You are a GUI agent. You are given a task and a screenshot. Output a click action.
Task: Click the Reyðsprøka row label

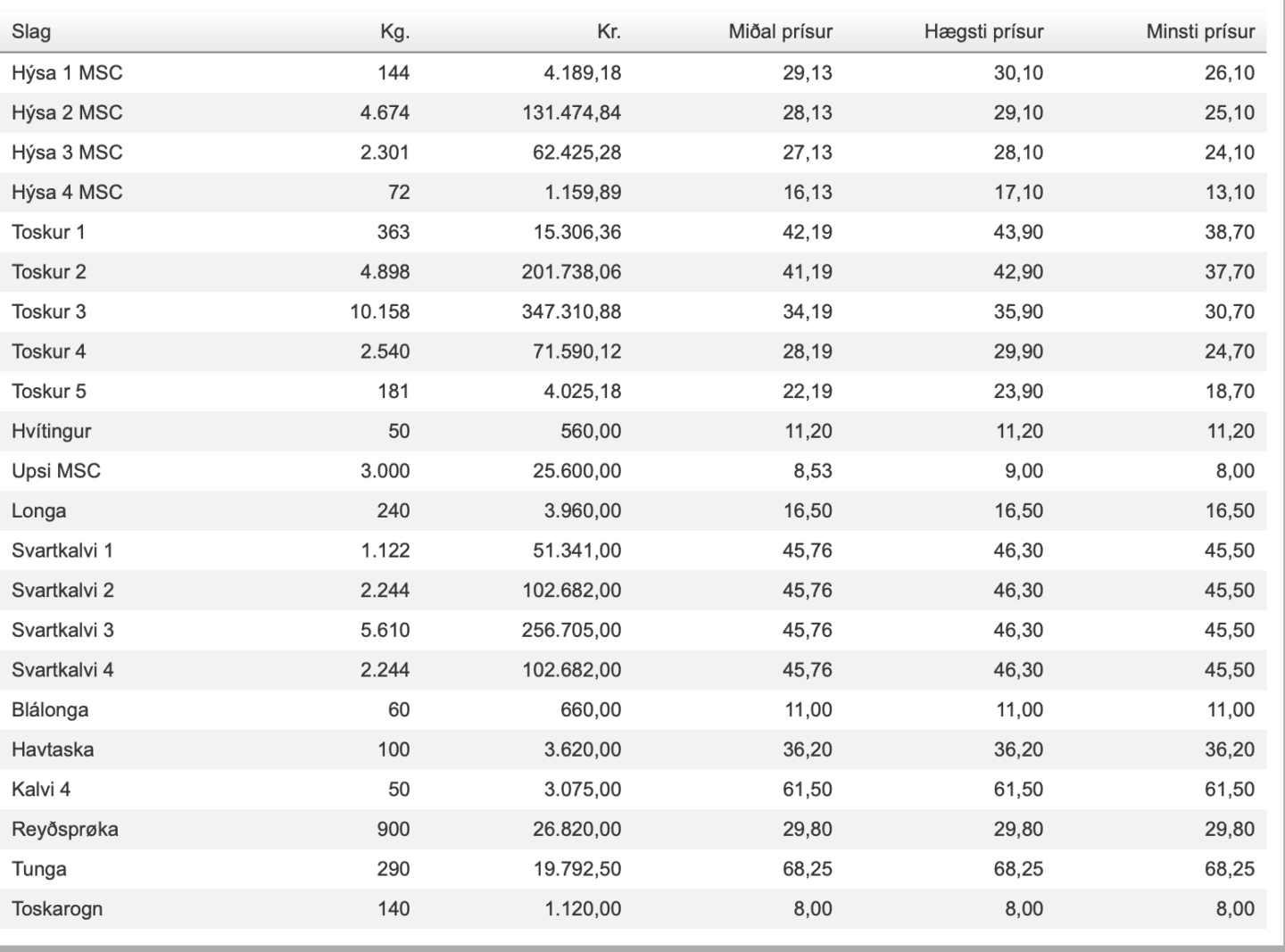point(65,830)
